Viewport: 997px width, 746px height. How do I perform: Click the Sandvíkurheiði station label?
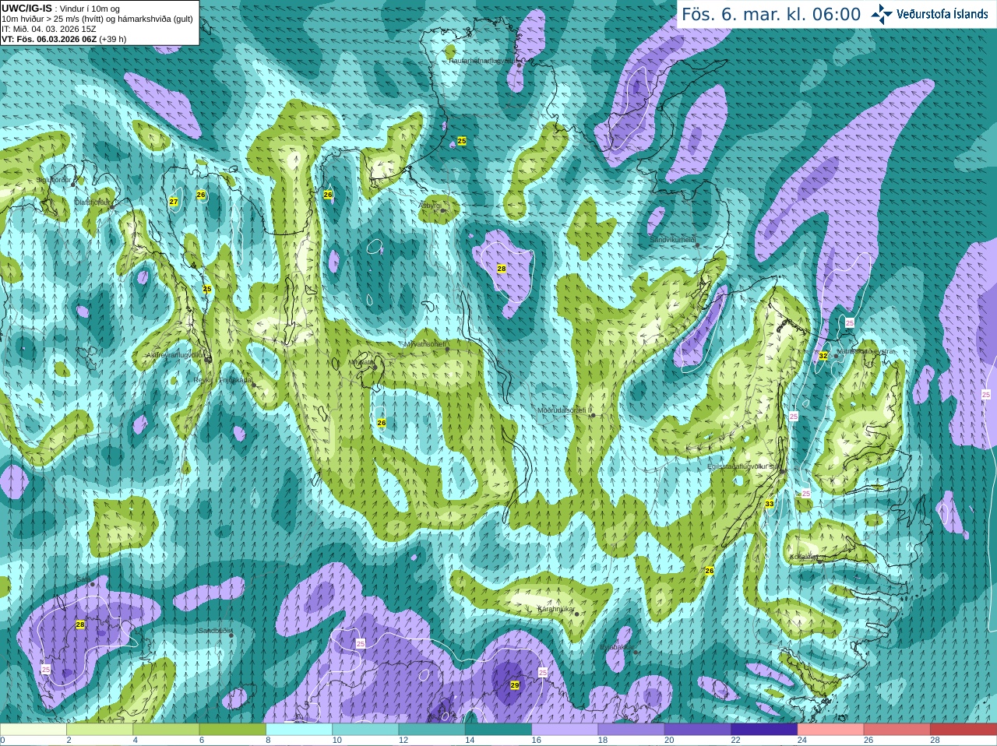(x=673, y=240)
